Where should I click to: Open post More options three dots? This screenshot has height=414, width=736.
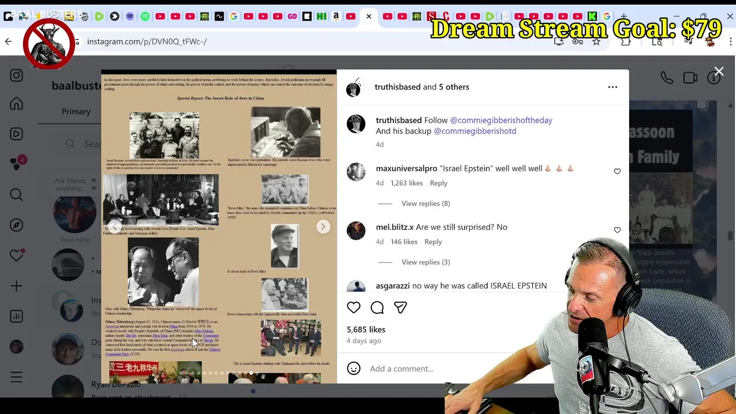coord(612,87)
